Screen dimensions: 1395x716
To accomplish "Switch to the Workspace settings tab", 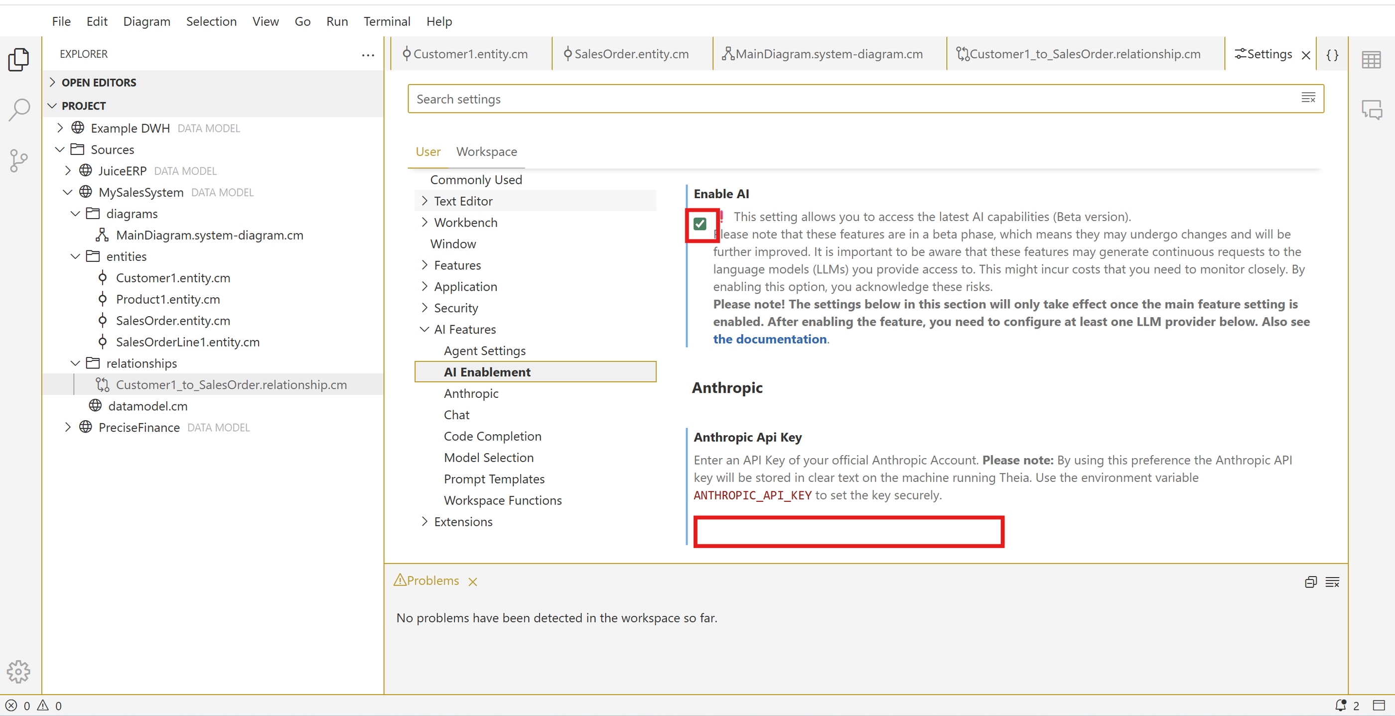I will [x=486, y=152].
